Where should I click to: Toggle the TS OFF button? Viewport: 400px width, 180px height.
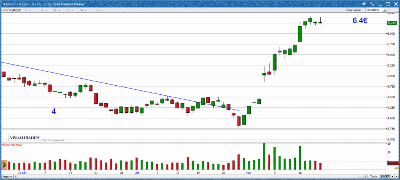pyautogui.click(x=385, y=176)
